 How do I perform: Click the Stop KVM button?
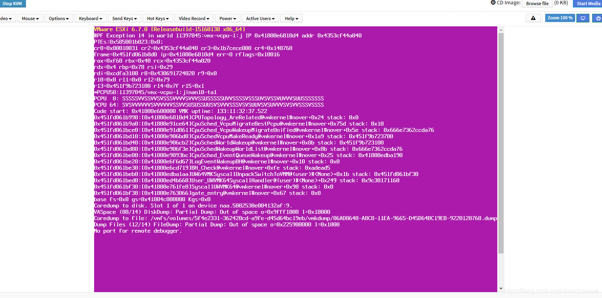[x=12, y=4]
